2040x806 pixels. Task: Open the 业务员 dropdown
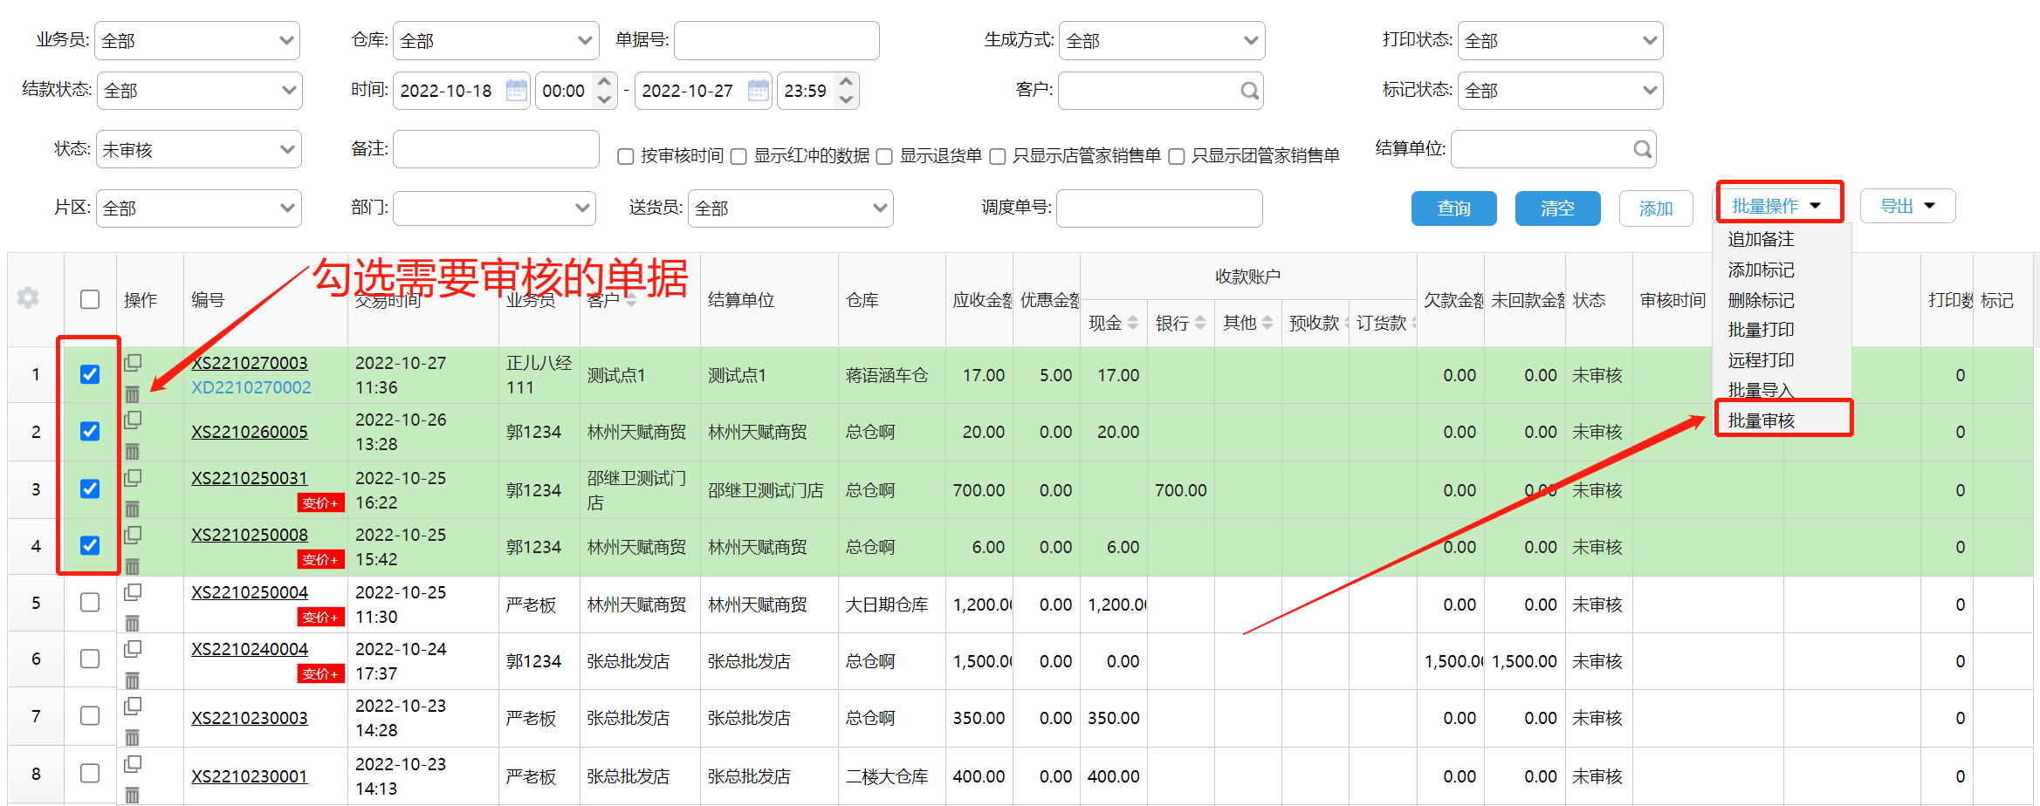(197, 41)
